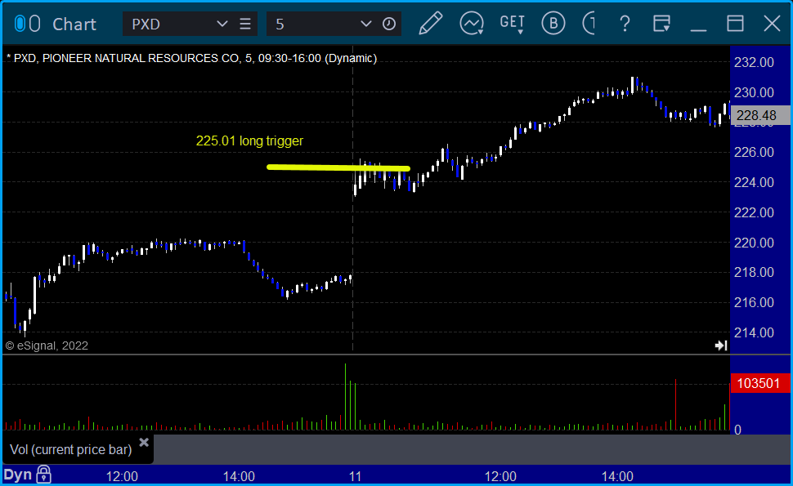793x486 pixels.
Task: Click the blue filled symbol link icon
Action: 20,24
